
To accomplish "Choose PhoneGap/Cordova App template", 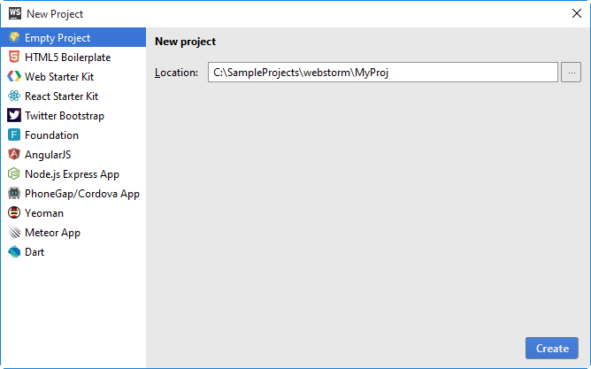I will [x=82, y=194].
